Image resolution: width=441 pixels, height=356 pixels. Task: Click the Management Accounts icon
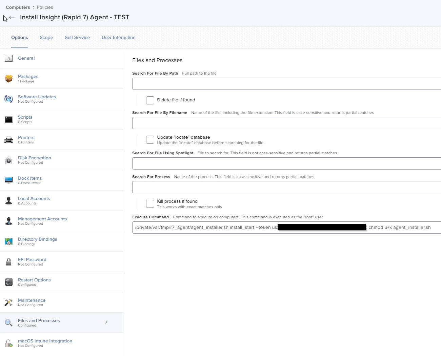(9, 221)
